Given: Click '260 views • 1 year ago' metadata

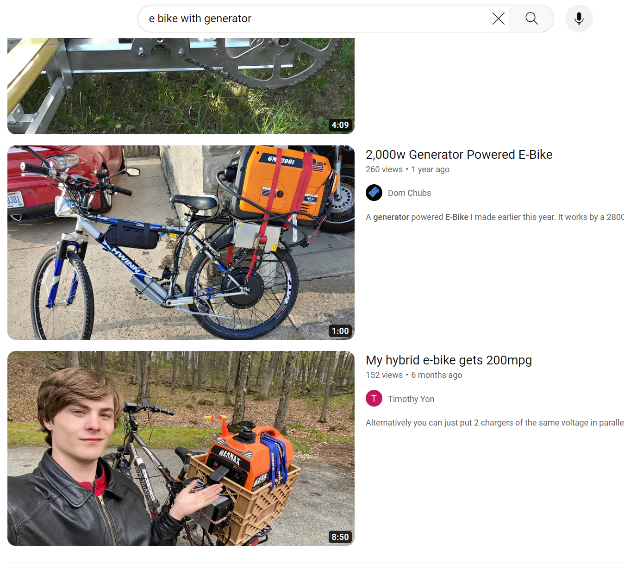Looking at the screenshot, I should [407, 169].
